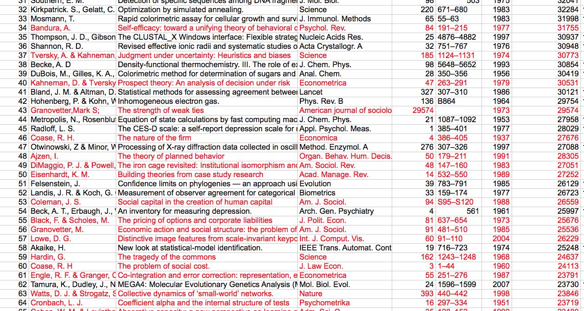Select Eisenhardt, K. M. author cell

point(72,175)
